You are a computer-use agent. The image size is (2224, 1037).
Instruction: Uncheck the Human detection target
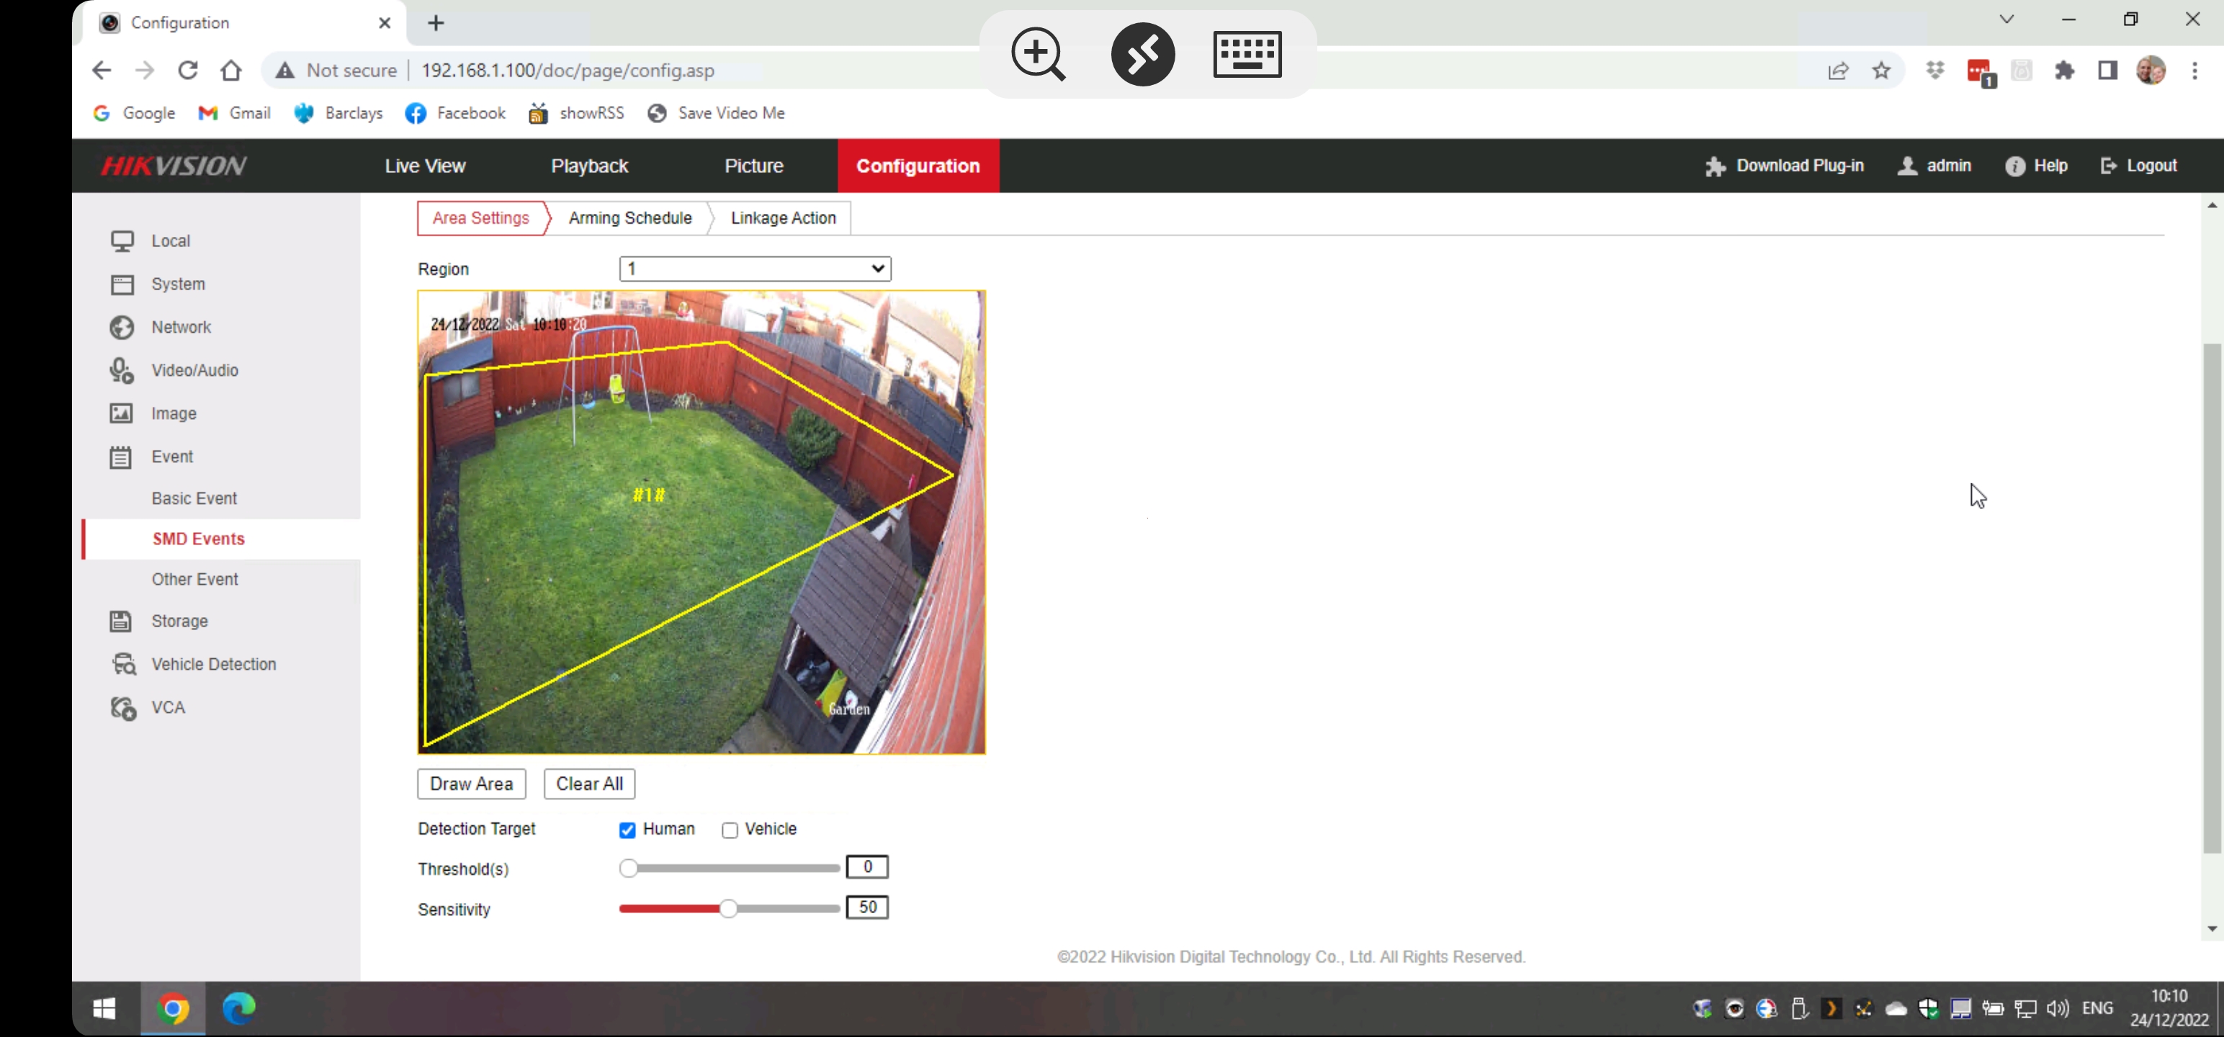pyautogui.click(x=627, y=830)
